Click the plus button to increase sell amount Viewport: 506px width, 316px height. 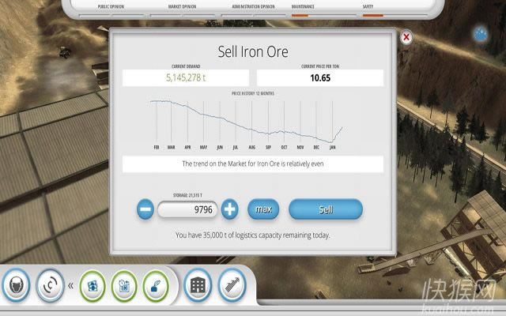229,209
